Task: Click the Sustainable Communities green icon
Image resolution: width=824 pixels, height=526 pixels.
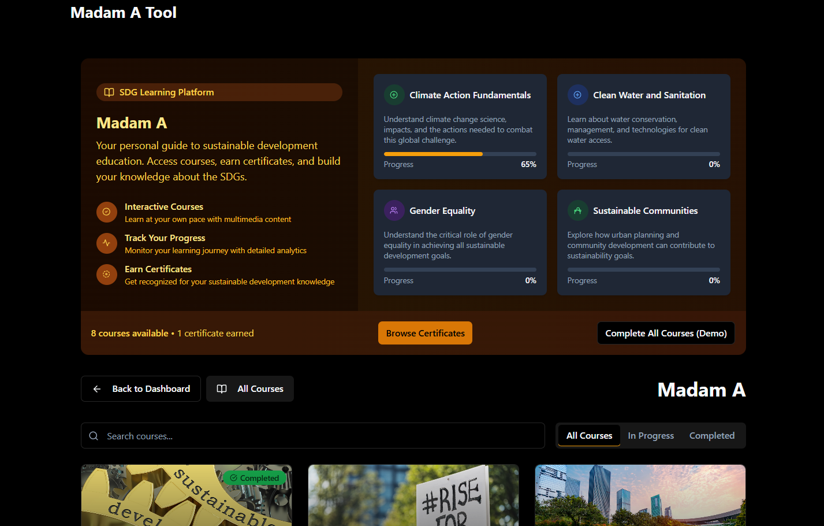Action: pyautogui.click(x=577, y=210)
